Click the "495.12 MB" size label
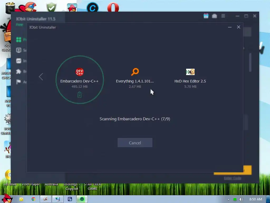Viewport: 270px width, 203px height. click(80, 87)
